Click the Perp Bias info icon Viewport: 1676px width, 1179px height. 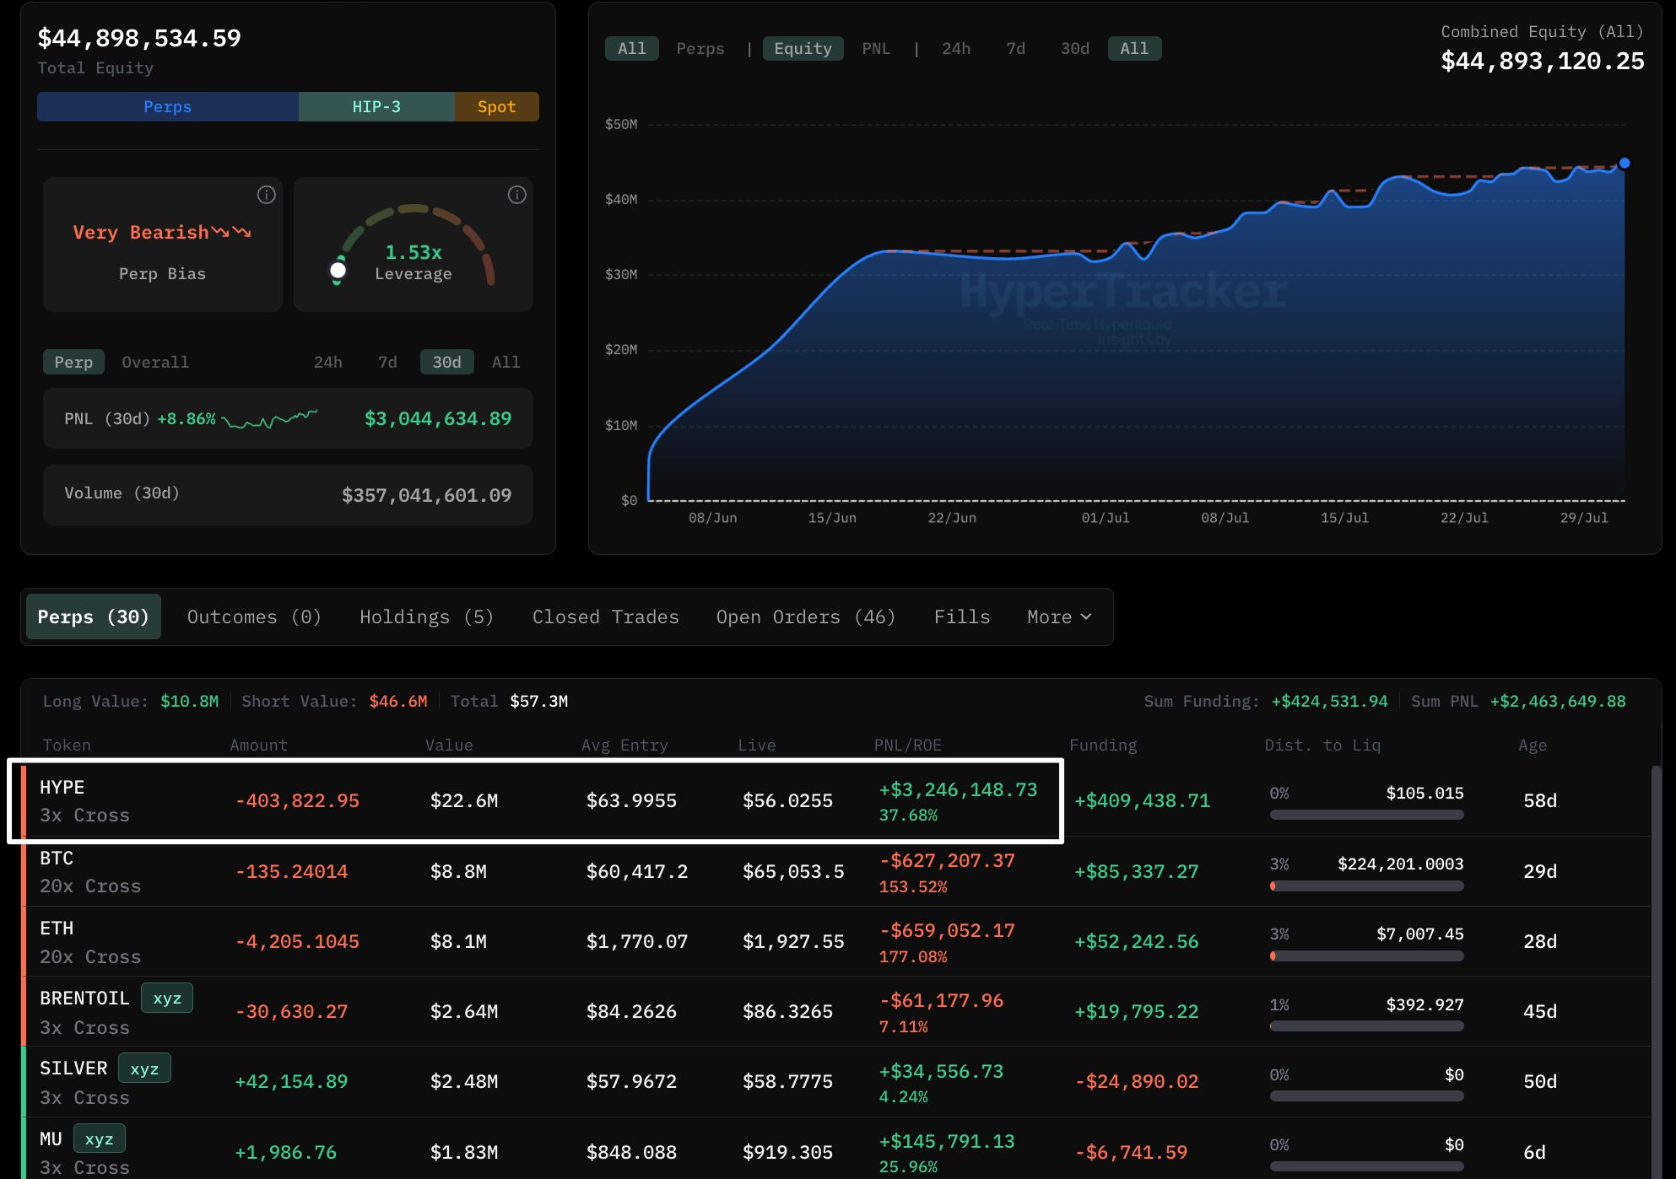266,195
